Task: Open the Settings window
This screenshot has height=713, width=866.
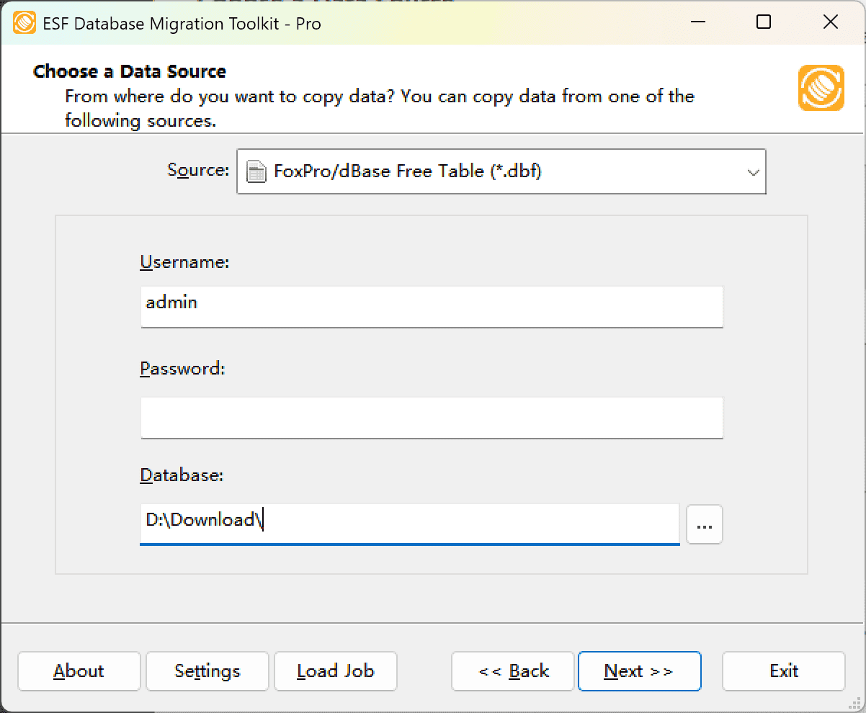Action: tap(207, 671)
